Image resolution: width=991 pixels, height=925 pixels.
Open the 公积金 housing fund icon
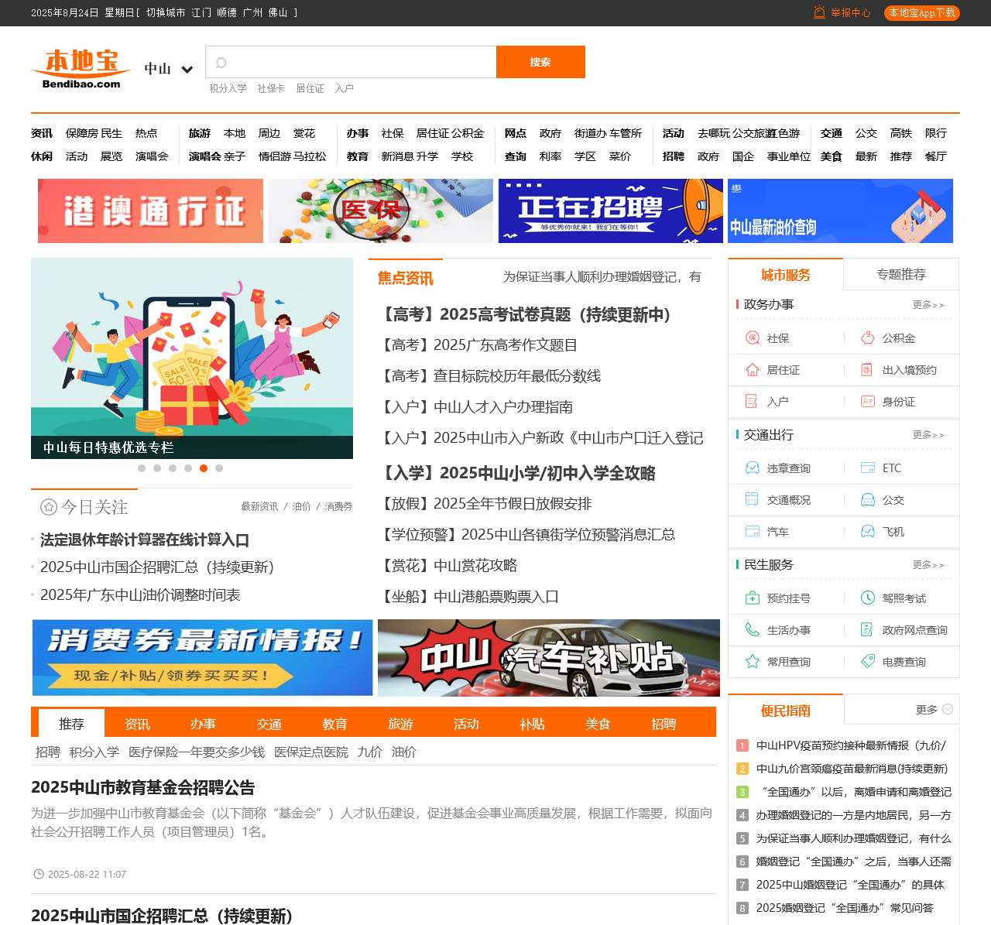[868, 338]
